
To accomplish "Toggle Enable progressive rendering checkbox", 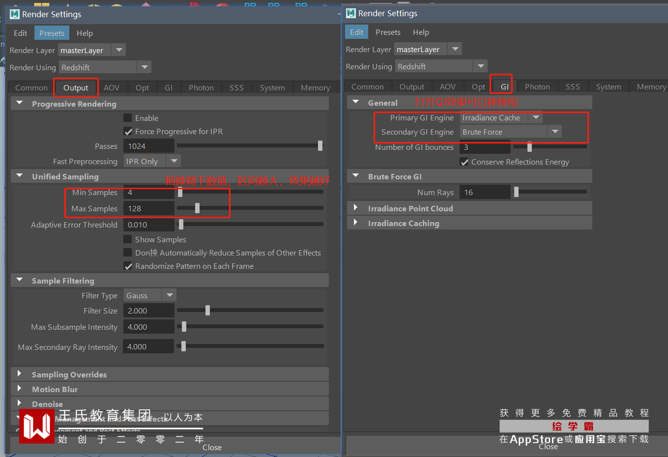I will click(x=128, y=118).
